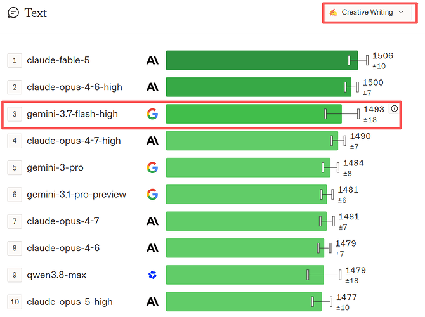Click the gemini-3.7-flash-high score bar
Viewport: 425px width, 317px height.
pos(254,113)
